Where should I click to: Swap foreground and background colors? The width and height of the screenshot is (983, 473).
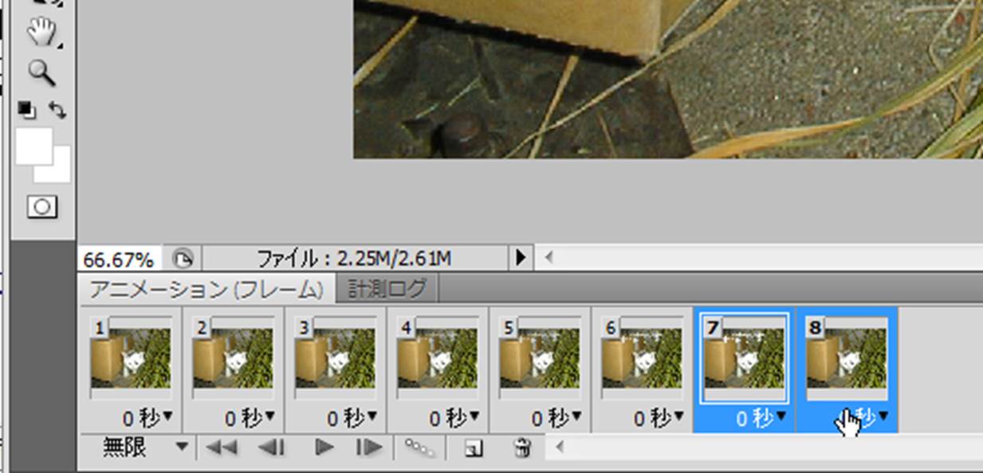click(57, 109)
